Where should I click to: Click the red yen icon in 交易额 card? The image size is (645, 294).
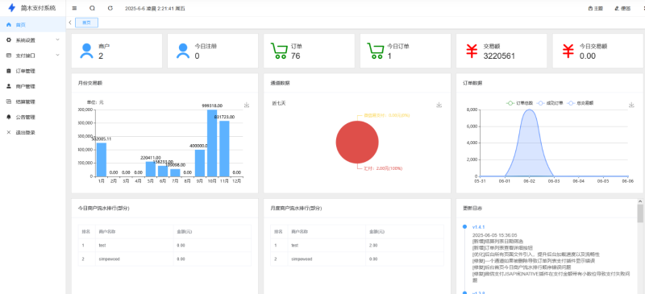coord(472,51)
